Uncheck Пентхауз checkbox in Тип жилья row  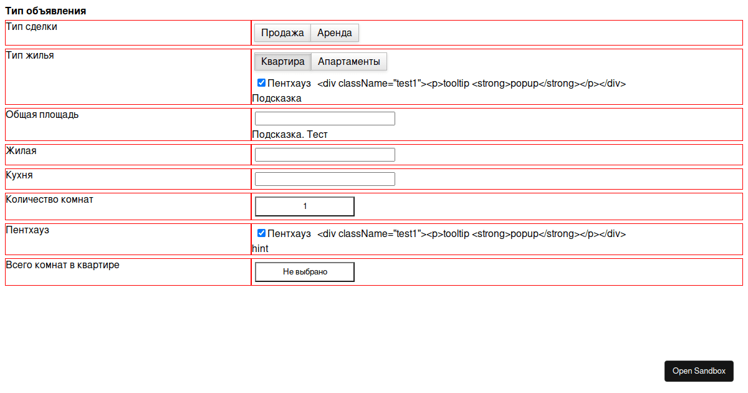coord(261,83)
